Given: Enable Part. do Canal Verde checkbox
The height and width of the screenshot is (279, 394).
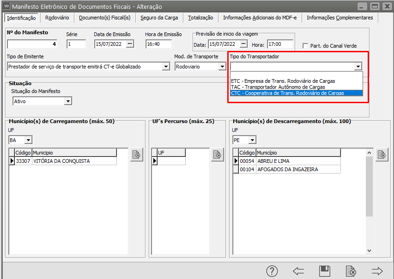Looking at the screenshot, I should 305,46.
